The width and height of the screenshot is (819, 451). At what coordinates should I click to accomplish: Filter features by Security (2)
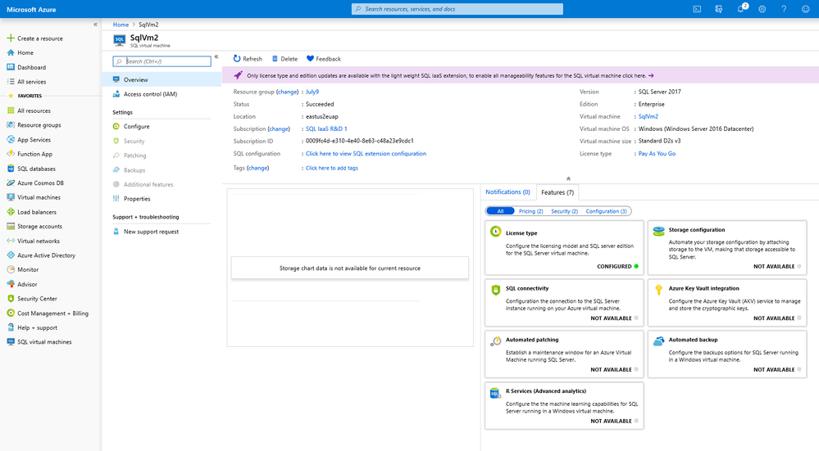(x=564, y=211)
